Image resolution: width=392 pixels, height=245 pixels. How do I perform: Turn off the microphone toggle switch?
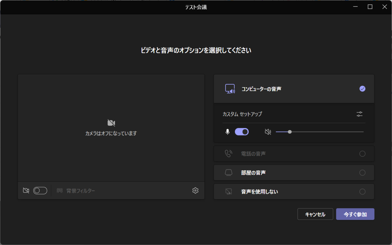[242, 132]
